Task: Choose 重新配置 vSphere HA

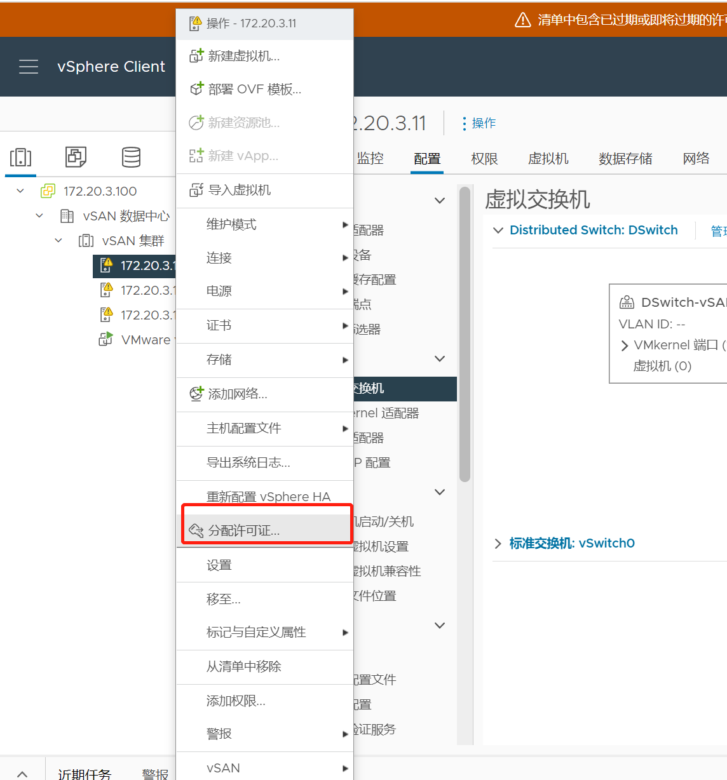Action: pos(265,497)
